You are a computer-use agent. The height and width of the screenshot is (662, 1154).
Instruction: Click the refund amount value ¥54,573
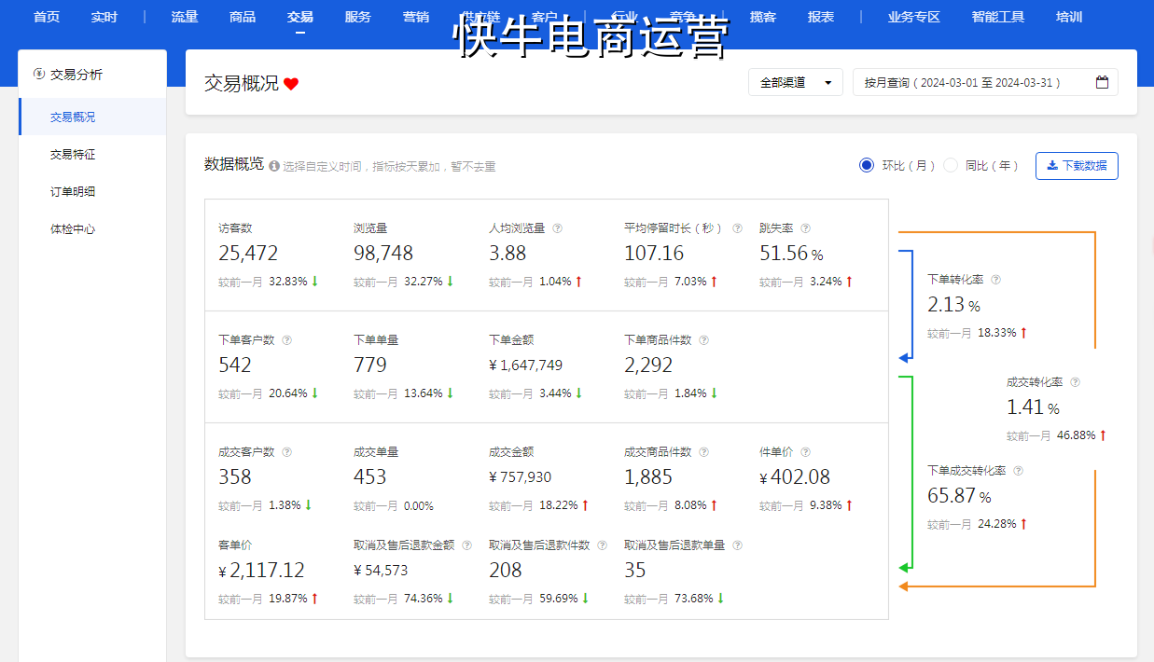click(x=381, y=571)
